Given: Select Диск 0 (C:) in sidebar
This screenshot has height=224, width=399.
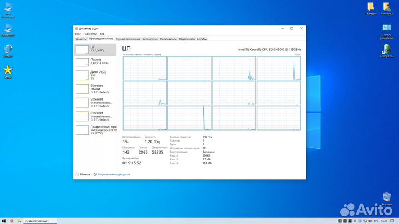Looking at the screenshot, I should [x=95, y=75].
